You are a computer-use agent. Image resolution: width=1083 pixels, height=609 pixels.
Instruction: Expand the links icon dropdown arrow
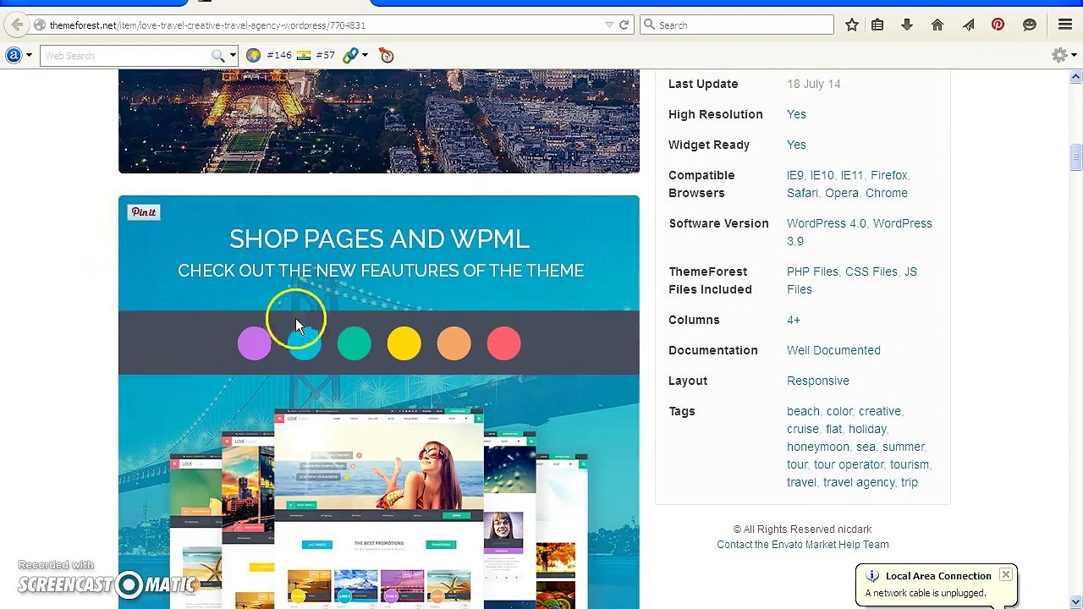[365, 56]
